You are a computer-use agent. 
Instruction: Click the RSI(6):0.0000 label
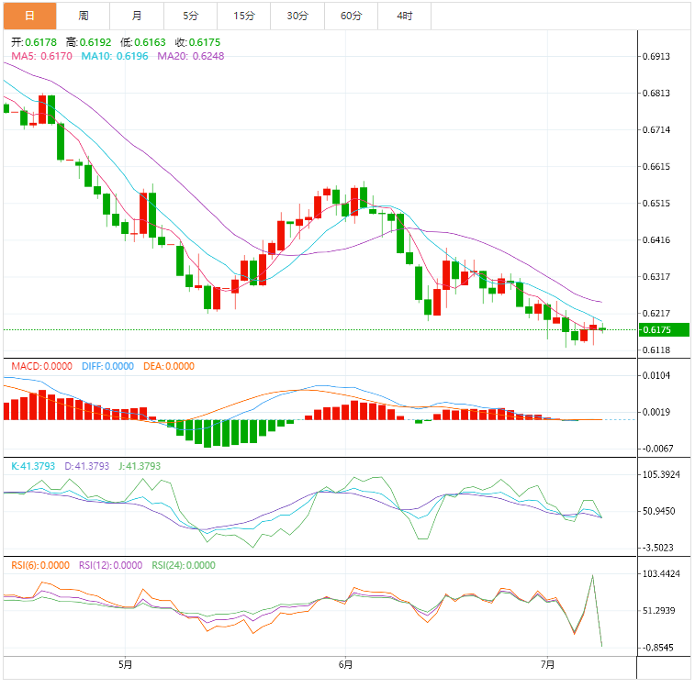click(x=40, y=566)
